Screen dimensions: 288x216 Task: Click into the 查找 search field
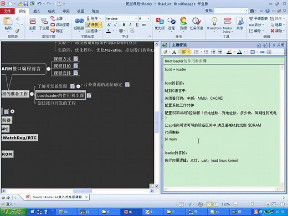click(x=229, y=11)
